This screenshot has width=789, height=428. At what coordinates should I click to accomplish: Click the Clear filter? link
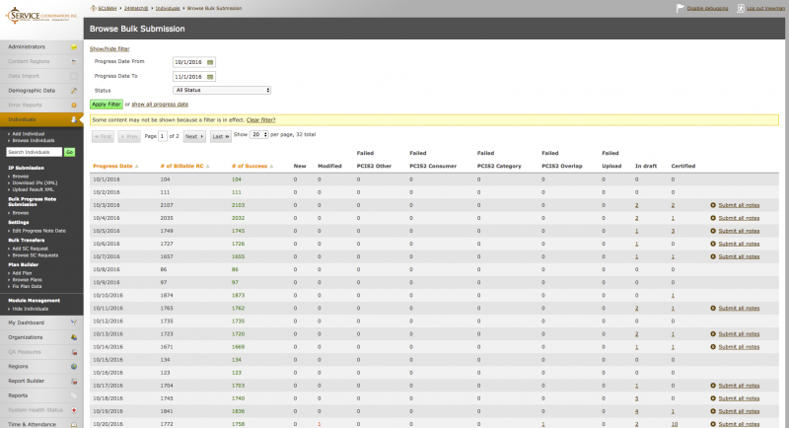[x=260, y=120]
